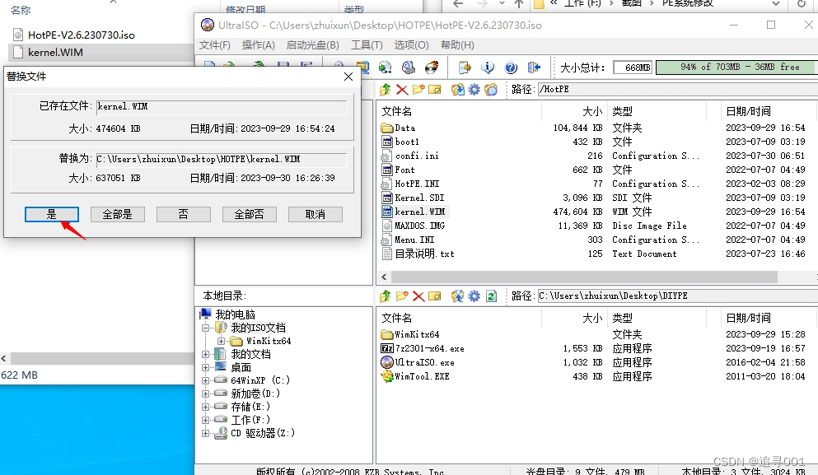Click Add to ISO icon in local toolbar
Screen dimensions: 818x475
coord(457,296)
